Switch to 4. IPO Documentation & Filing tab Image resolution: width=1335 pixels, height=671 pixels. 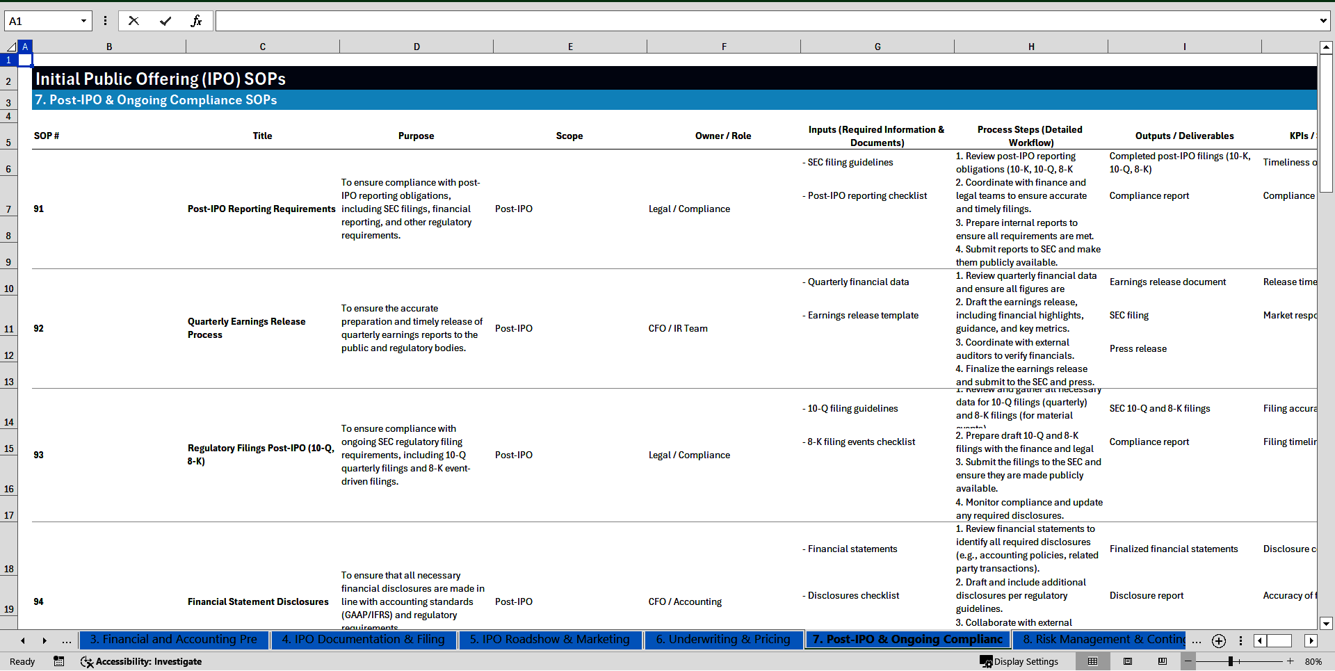(x=363, y=640)
